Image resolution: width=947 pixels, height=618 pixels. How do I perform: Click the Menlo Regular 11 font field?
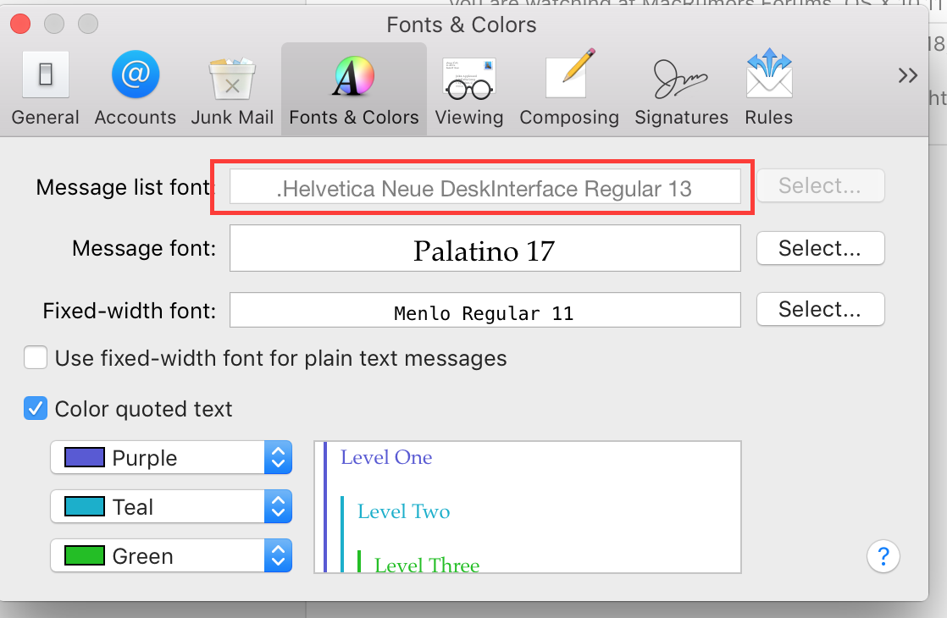click(485, 310)
